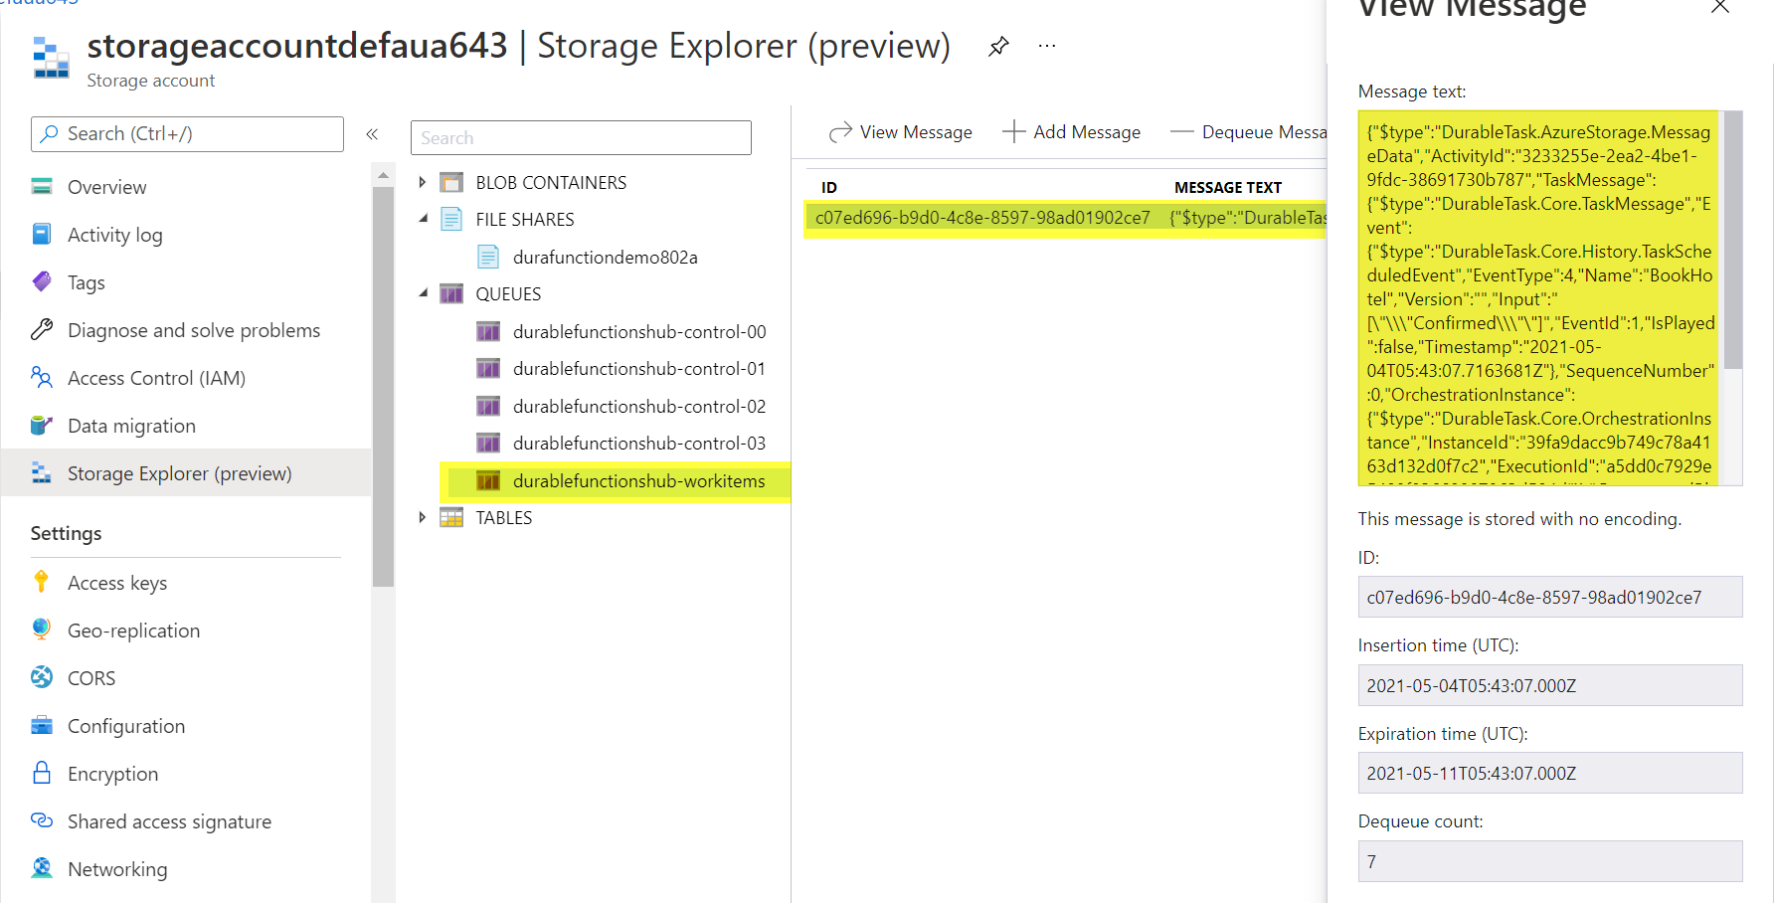Open the Access keys icon
This screenshot has height=903, width=1774.
pos(41,582)
